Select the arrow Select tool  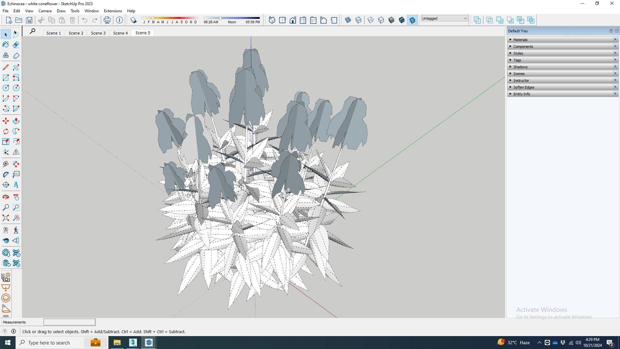[6, 34]
